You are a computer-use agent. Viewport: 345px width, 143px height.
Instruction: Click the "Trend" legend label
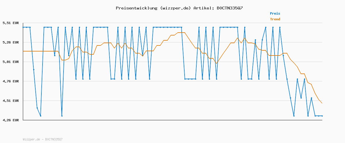pyautogui.click(x=275, y=19)
